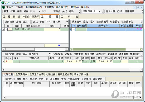Switch to the 定额工作内容 tab

[37, 74]
